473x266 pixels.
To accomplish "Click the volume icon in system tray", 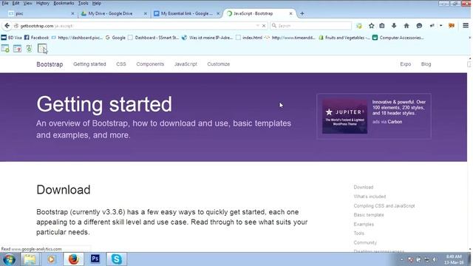I will pyautogui.click(x=435, y=259).
